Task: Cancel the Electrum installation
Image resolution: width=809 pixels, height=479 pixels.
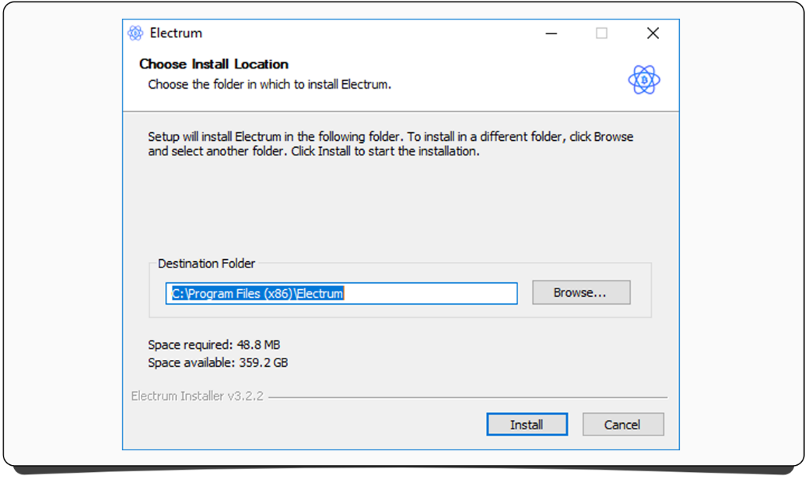Action: point(622,425)
